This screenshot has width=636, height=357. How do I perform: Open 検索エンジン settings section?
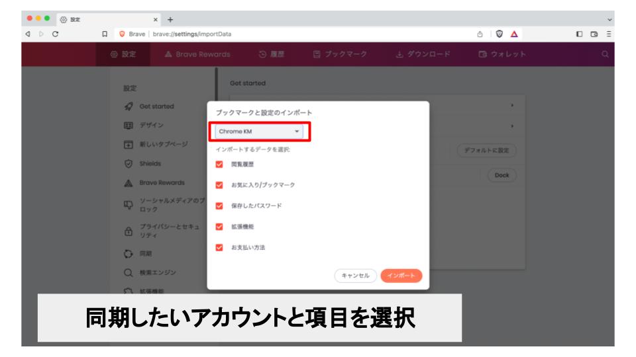click(x=158, y=273)
